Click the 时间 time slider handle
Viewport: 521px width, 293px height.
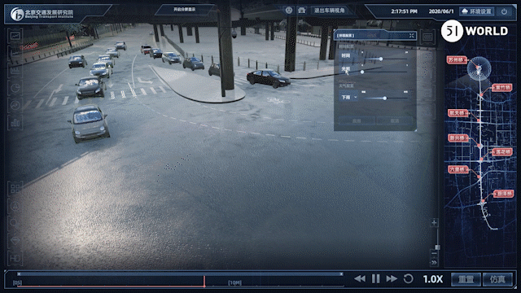tap(381, 59)
